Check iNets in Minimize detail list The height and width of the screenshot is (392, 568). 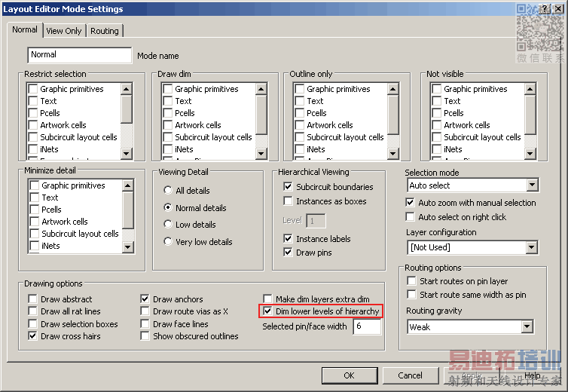35,246
